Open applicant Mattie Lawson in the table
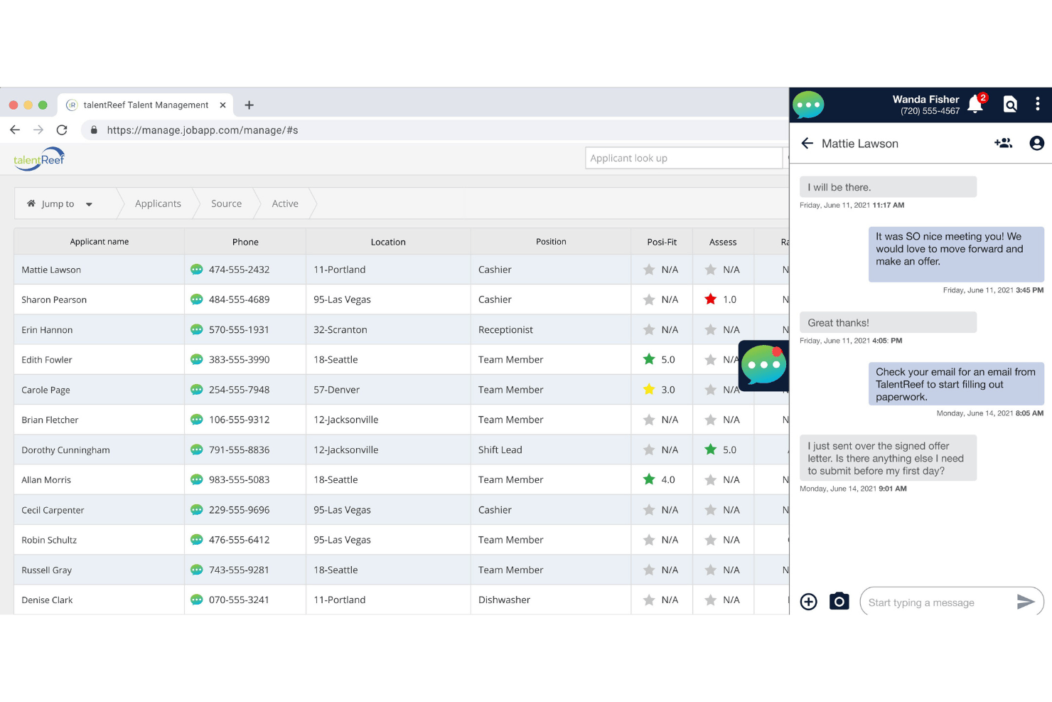The width and height of the screenshot is (1052, 702). [51, 270]
